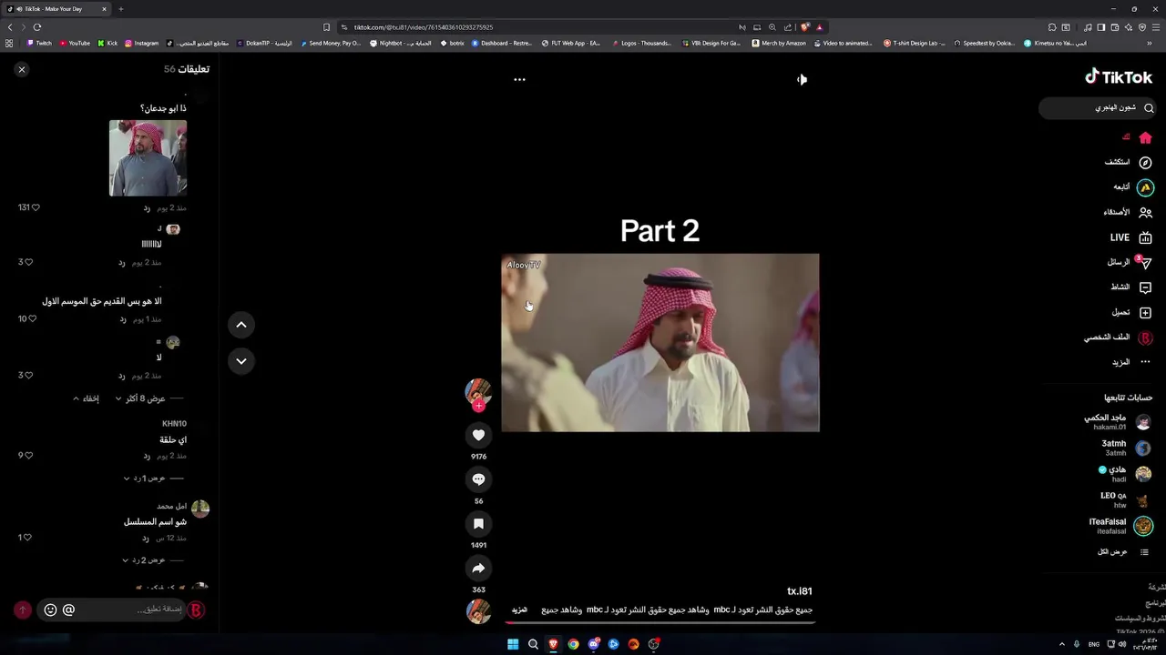Open the three-dot video options menu
Image resolution: width=1166 pixels, height=655 pixels.
point(519,79)
